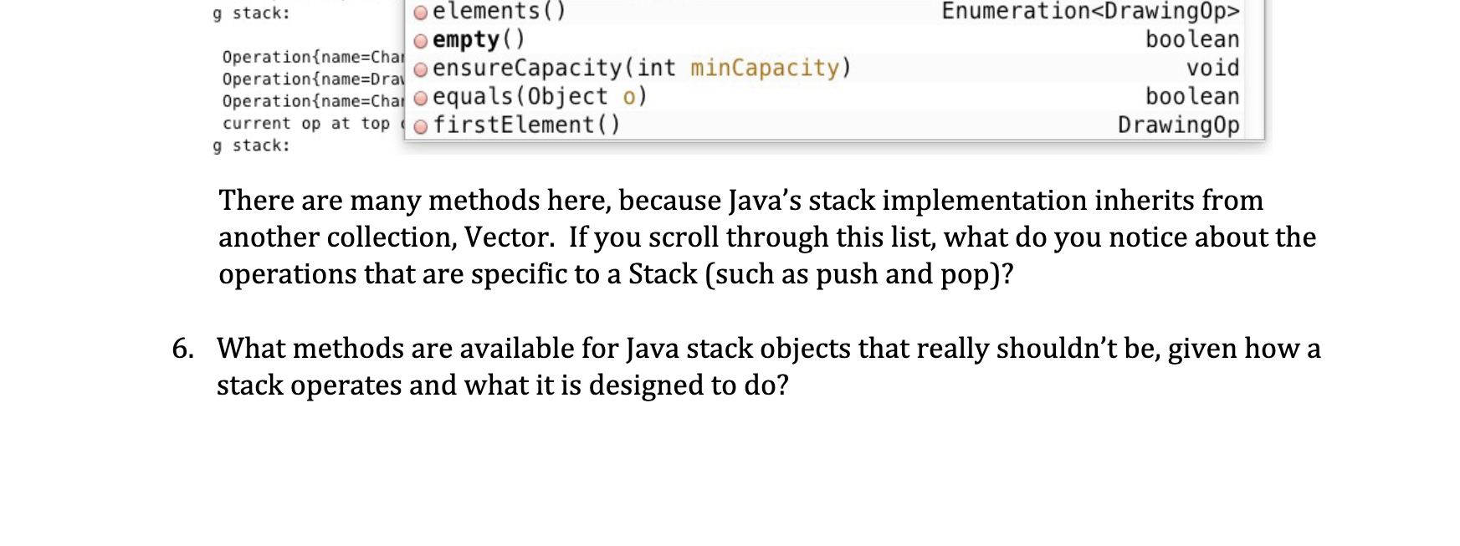
Task: Click the 'current op at top' console line
Action: click(313, 123)
